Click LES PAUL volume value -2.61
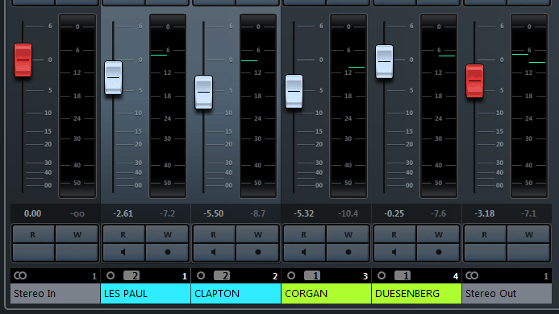This screenshot has height=314, width=559. click(123, 213)
